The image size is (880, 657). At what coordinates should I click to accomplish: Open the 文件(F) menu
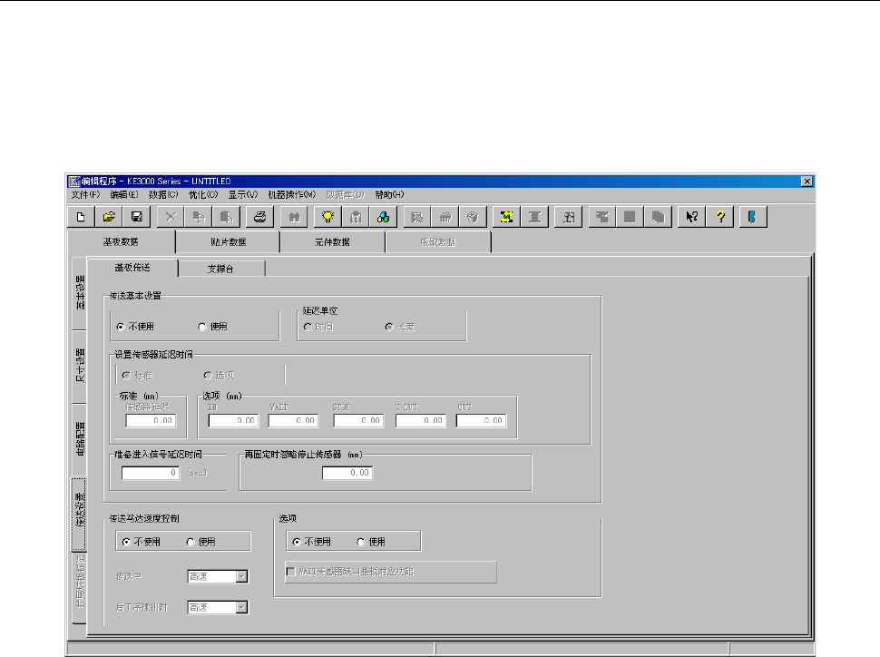[x=85, y=195]
